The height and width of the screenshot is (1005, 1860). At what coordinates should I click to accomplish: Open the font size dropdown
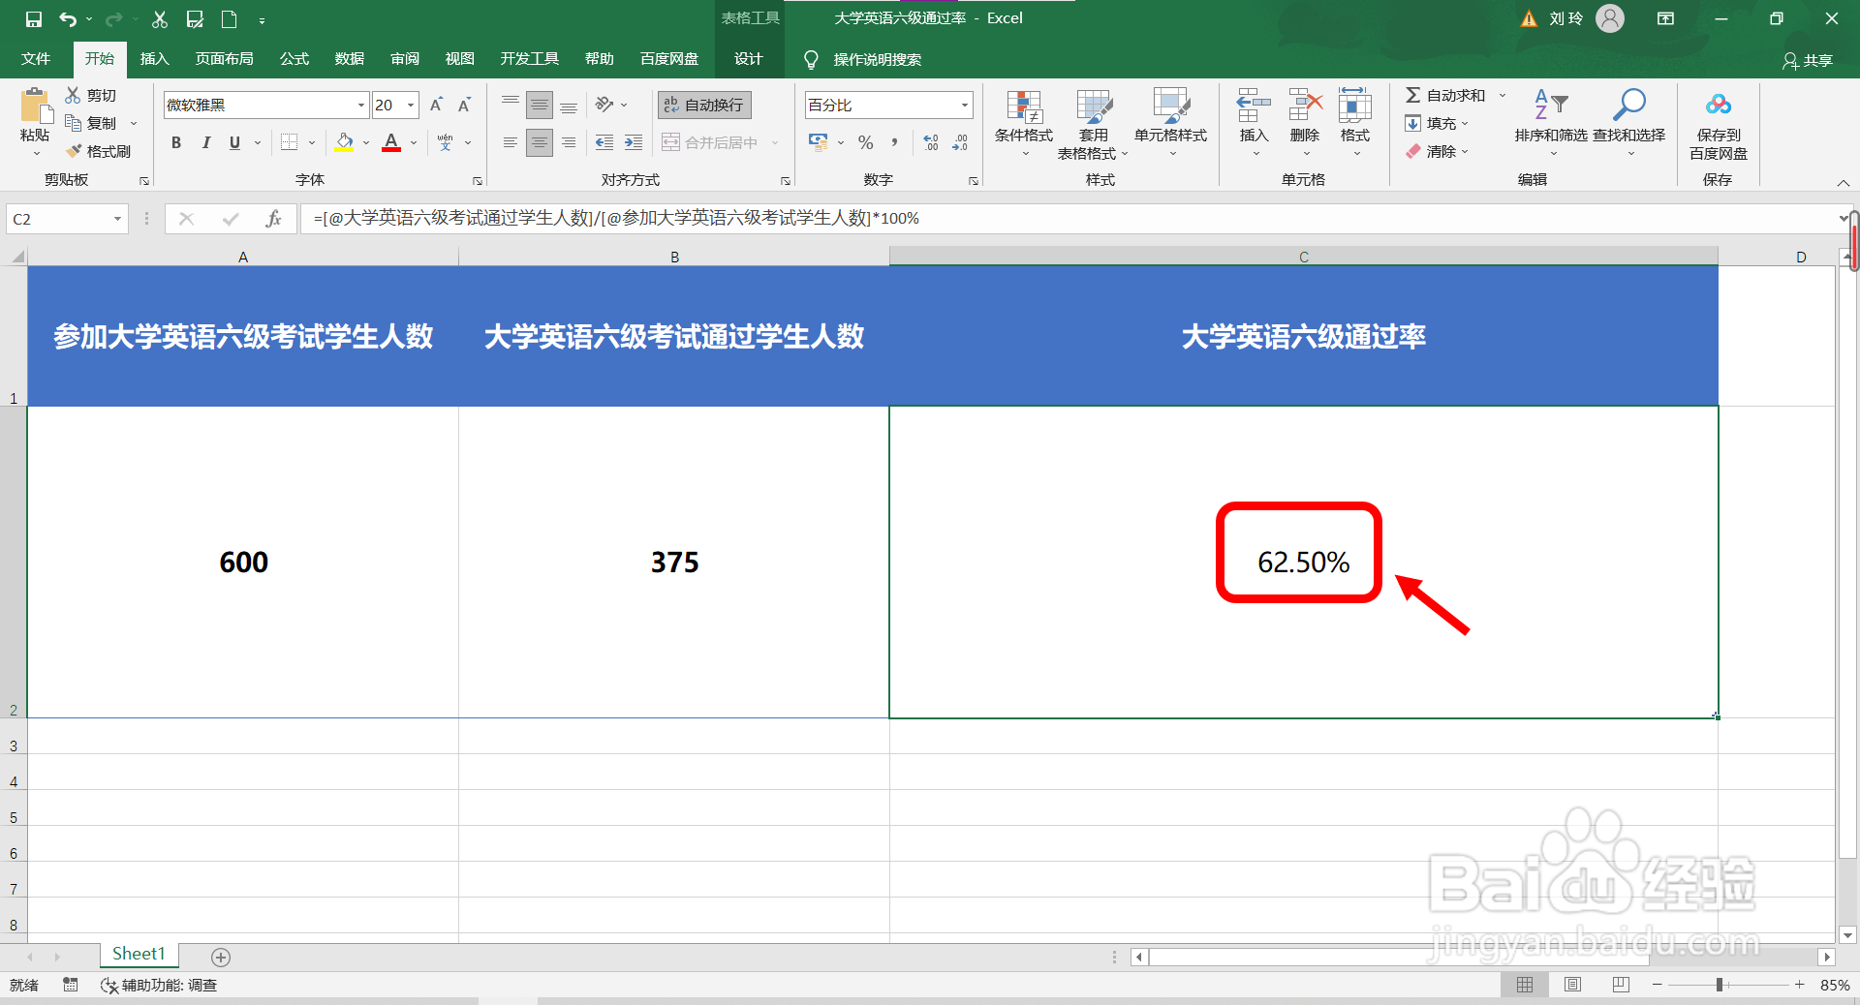(x=412, y=105)
